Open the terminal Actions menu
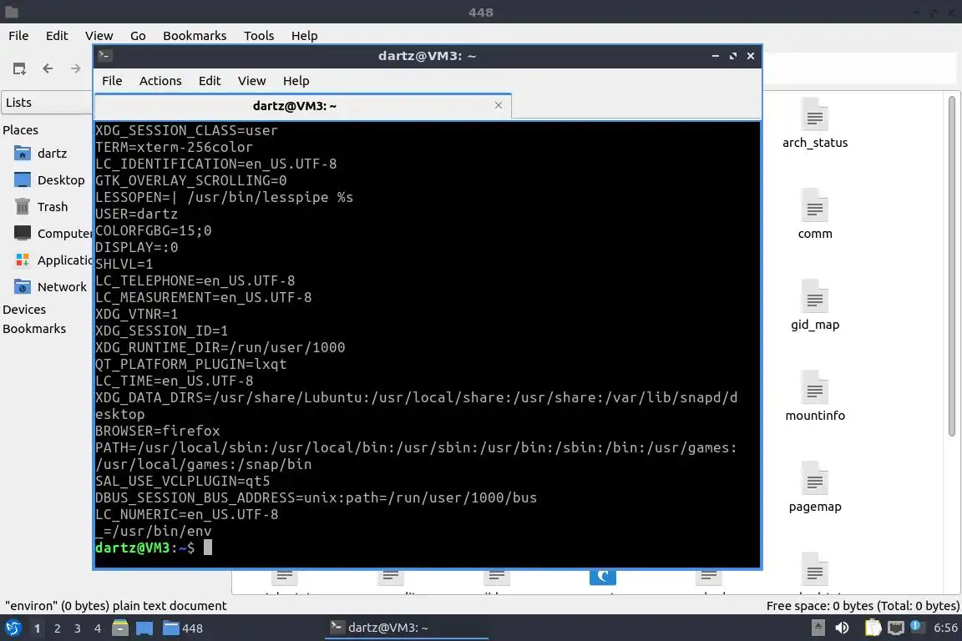962x641 pixels. tap(160, 81)
